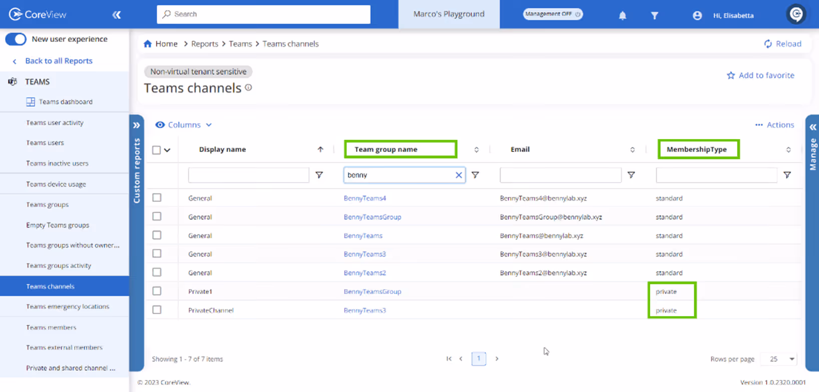The image size is (819, 392).
Task: Click the Home breadcrumb house icon
Action: (148, 43)
